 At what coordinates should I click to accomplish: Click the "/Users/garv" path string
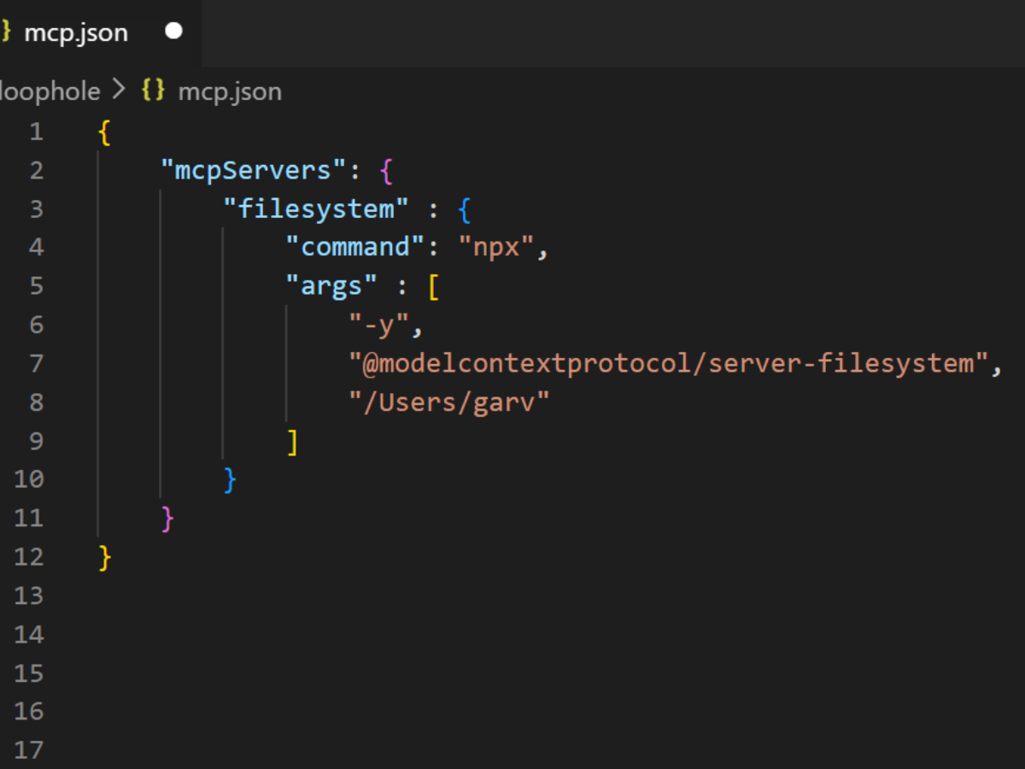coord(448,402)
